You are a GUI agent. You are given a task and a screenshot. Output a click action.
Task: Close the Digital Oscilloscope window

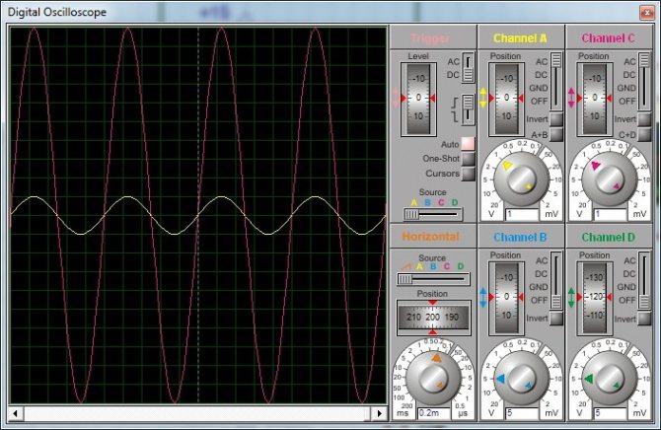[x=647, y=12]
